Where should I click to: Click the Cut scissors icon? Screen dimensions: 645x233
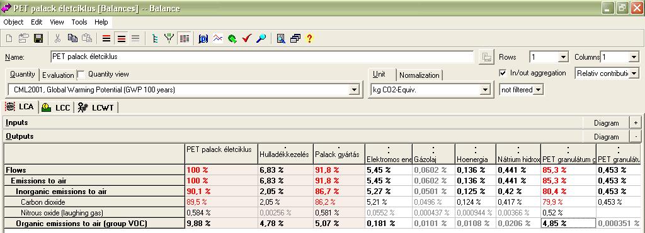tap(57, 38)
